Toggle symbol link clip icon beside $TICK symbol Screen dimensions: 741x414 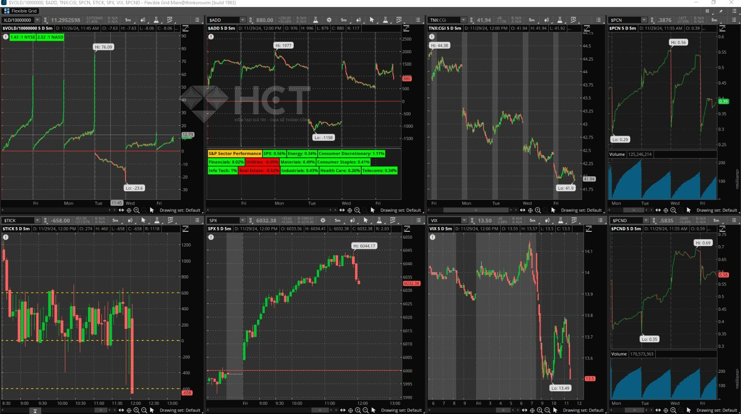click(x=45, y=221)
